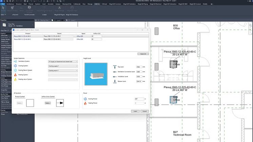Click the airflow arrow symbol preview
This screenshot has height=142, width=253.
60,103
